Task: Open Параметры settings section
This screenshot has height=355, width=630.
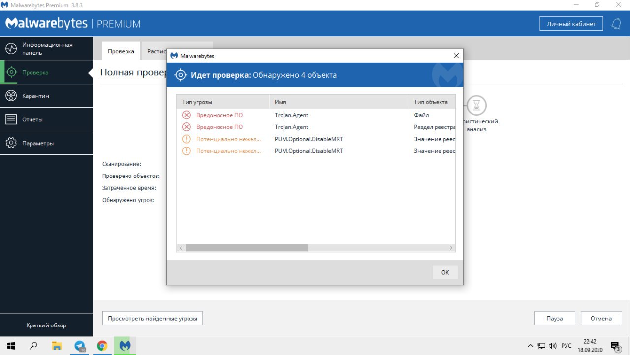Action: (x=46, y=143)
